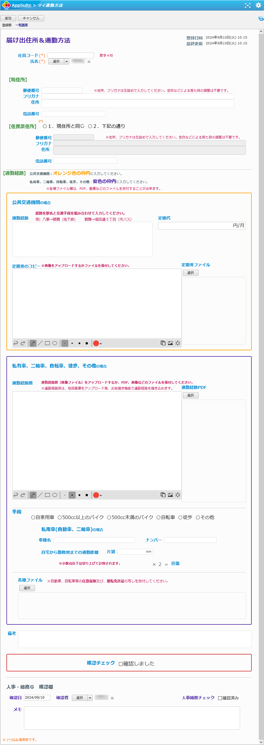Clear 確認者 selection with x icon
Screen dimensions: 264x745
click(x=112, y=698)
